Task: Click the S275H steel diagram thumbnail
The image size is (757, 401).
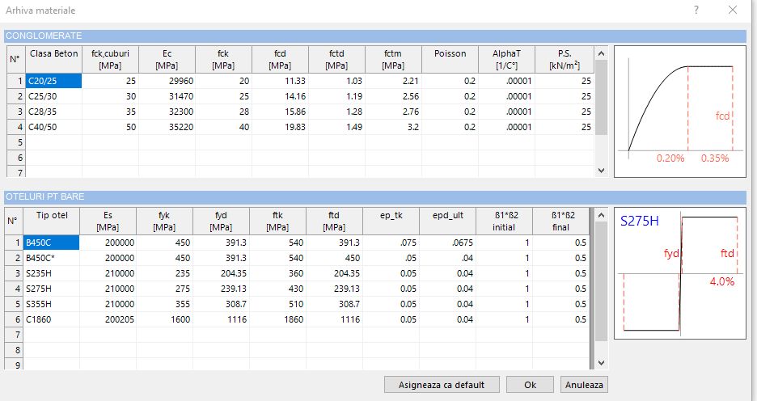Action: 679,273
